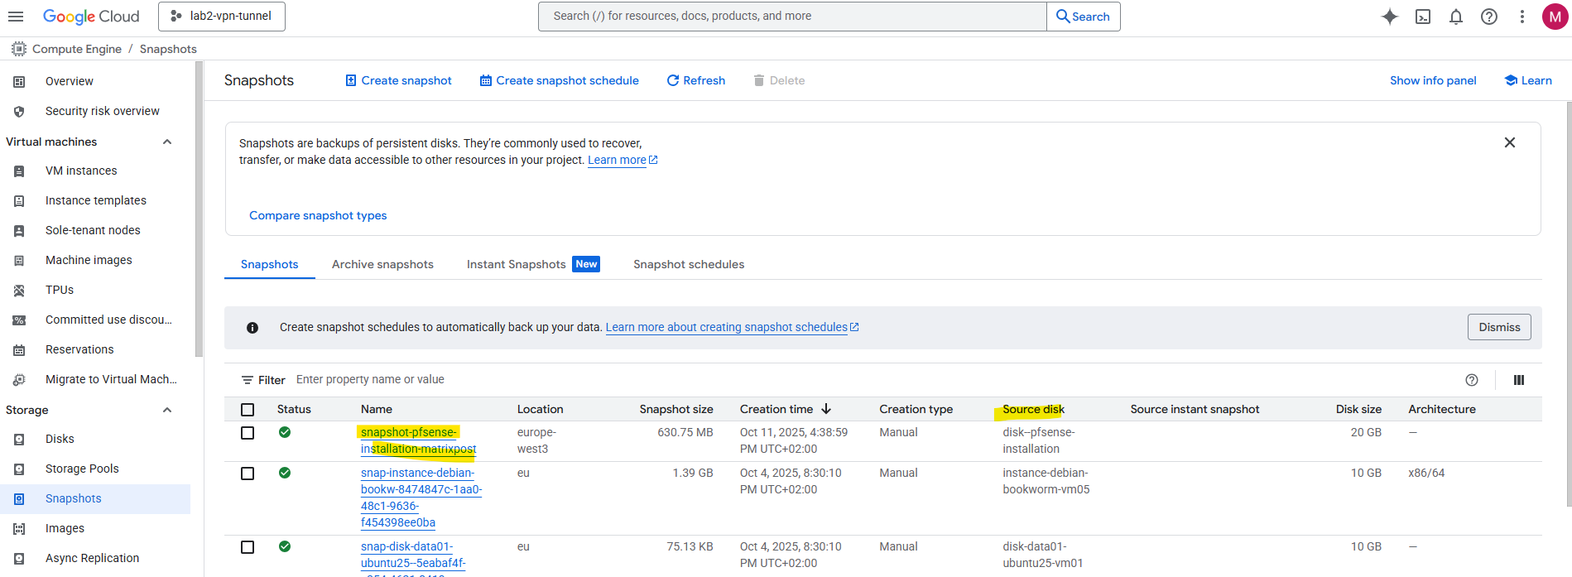Check the snapshot-pfsense-installation row checkbox
1572x577 pixels.
(x=248, y=433)
